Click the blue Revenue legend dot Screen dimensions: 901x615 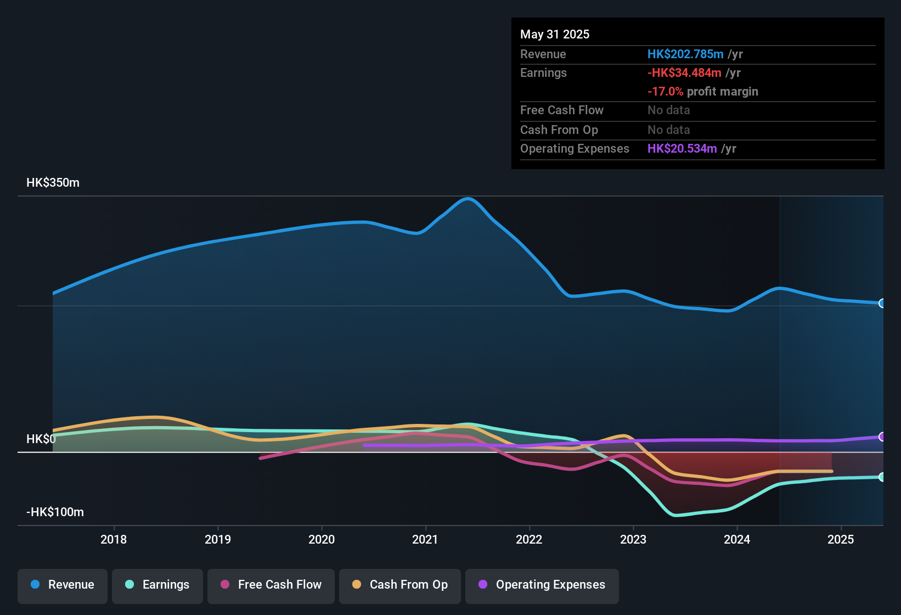35,585
